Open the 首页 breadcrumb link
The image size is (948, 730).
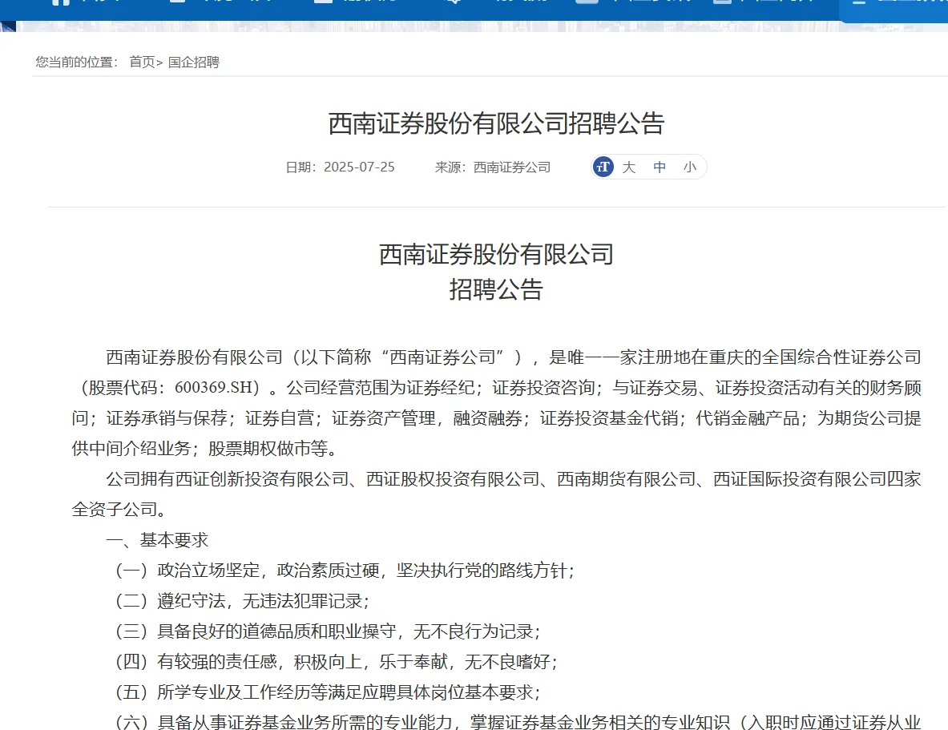click(142, 63)
